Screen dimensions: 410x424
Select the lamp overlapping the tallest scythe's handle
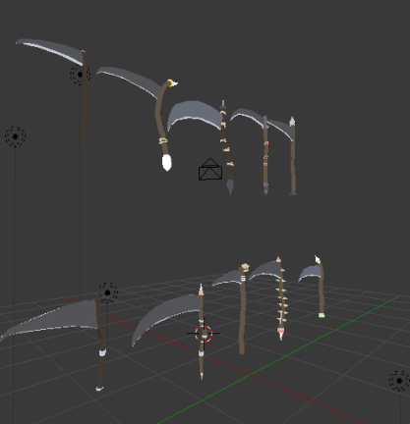tap(80, 75)
